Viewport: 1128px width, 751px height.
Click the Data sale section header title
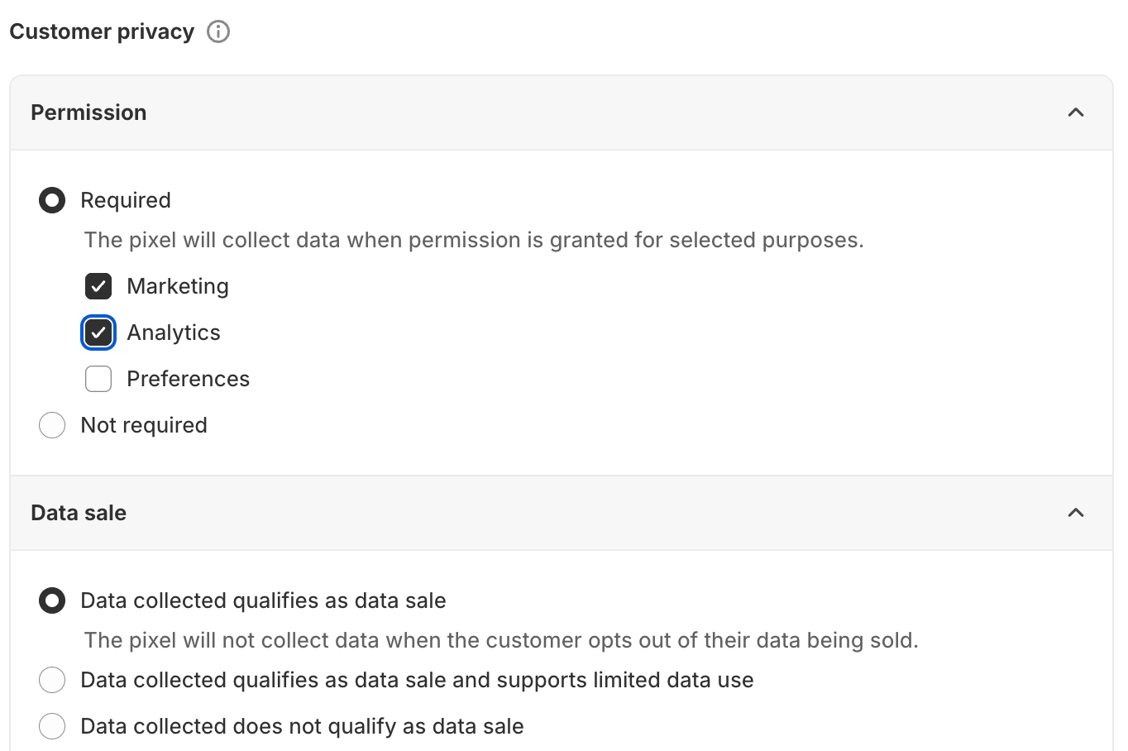click(79, 513)
